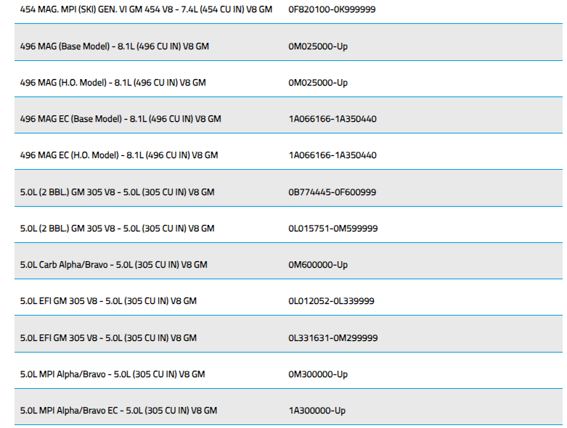Select the 454 MAG. MPI (SKI) GEN. VI model
This screenshot has height=428, width=567.
click(x=146, y=9)
